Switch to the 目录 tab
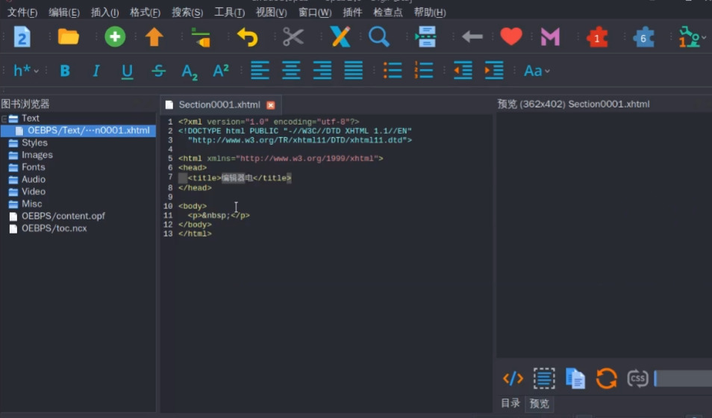Viewport: 712px width, 418px height. pos(510,403)
